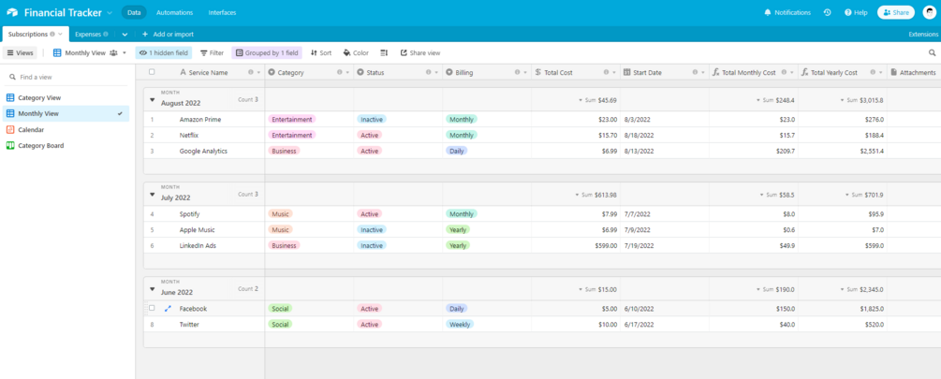The height and width of the screenshot is (379, 941).
Task: Switch to the Automations tab
Action: pos(175,12)
